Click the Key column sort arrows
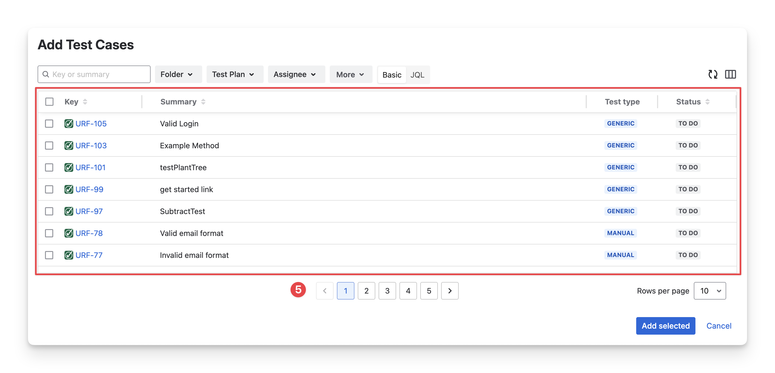The width and height of the screenshot is (775, 373). point(85,102)
